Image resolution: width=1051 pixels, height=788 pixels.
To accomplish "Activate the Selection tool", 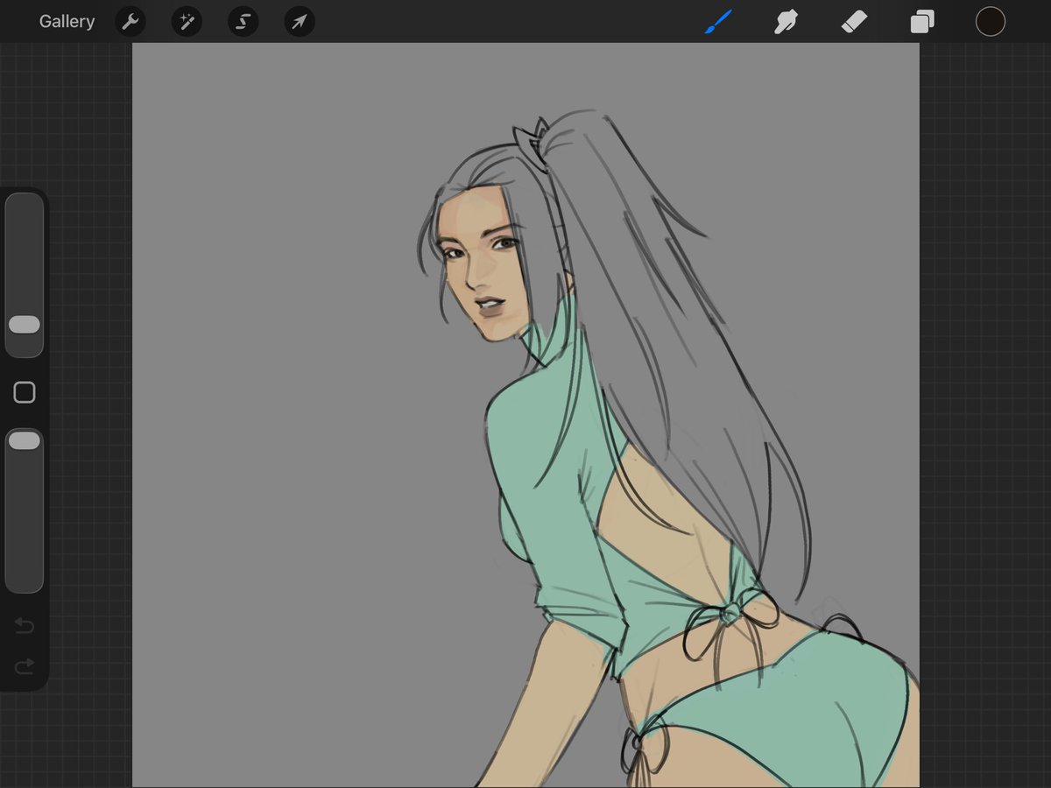I will [243, 22].
